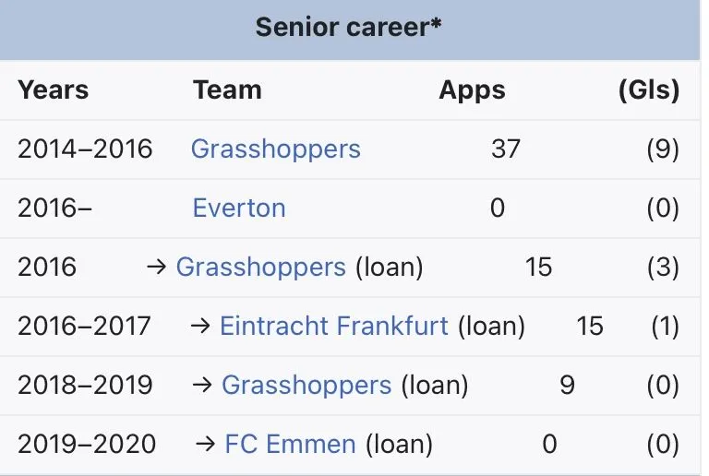
Task: Click the loan arrow in the 2018–2019 row
Action: (202, 386)
